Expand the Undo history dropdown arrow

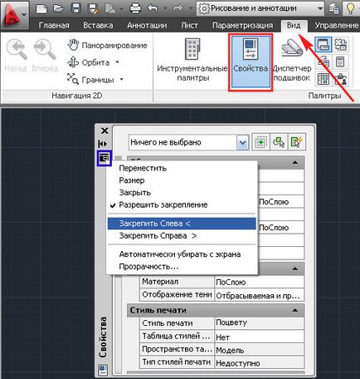165,9
